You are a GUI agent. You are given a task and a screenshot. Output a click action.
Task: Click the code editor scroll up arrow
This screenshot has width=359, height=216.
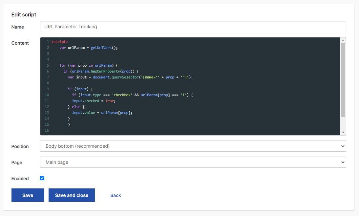point(343,40)
